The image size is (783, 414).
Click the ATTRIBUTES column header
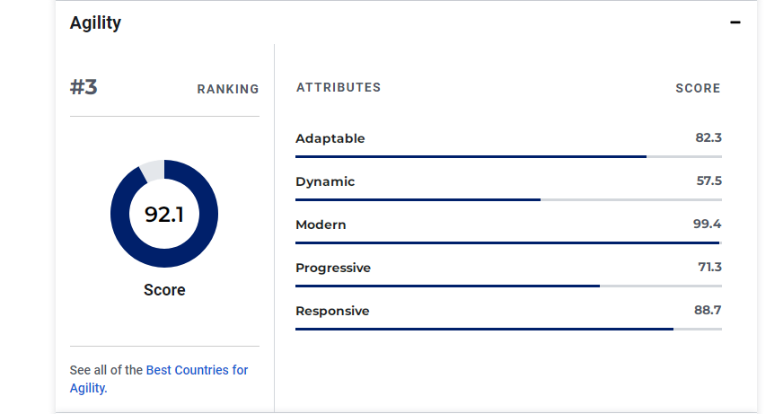(339, 88)
